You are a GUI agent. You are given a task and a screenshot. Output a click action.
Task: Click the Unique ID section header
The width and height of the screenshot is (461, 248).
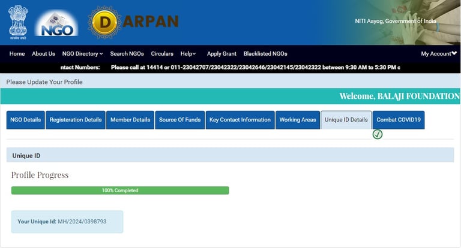230,155
